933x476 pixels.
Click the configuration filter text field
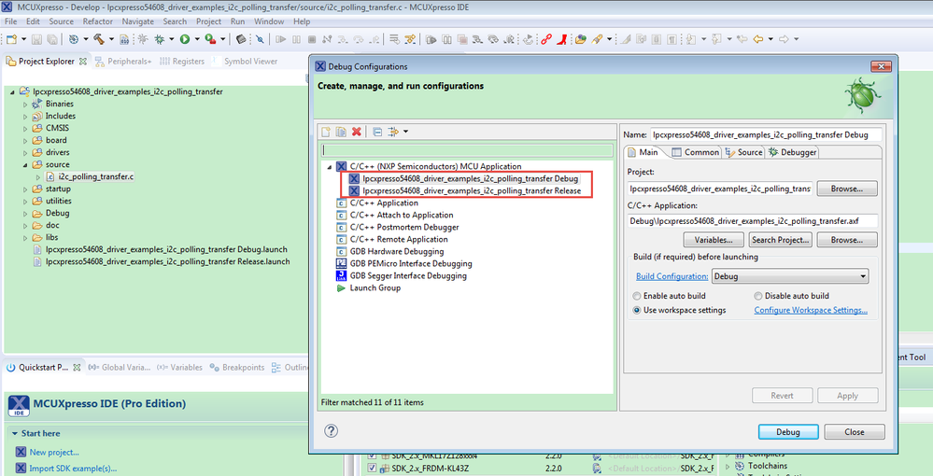pos(467,150)
